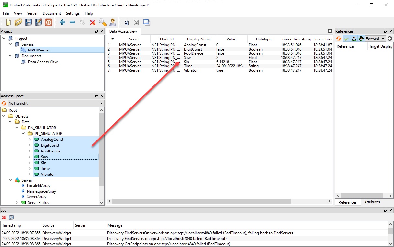Sort by the Datatype column header
394x247 pixels.
coord(264,39)
